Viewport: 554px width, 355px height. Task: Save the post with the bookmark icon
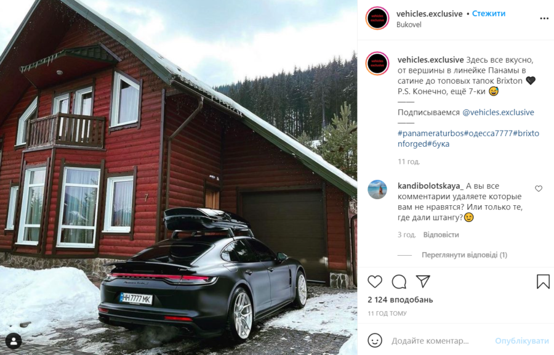[x=543, y=282]
